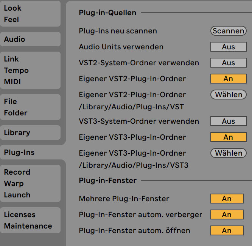Open the Licenses Maintenance tab
Viewport: 252px width, 246px height.
[30, 220]
